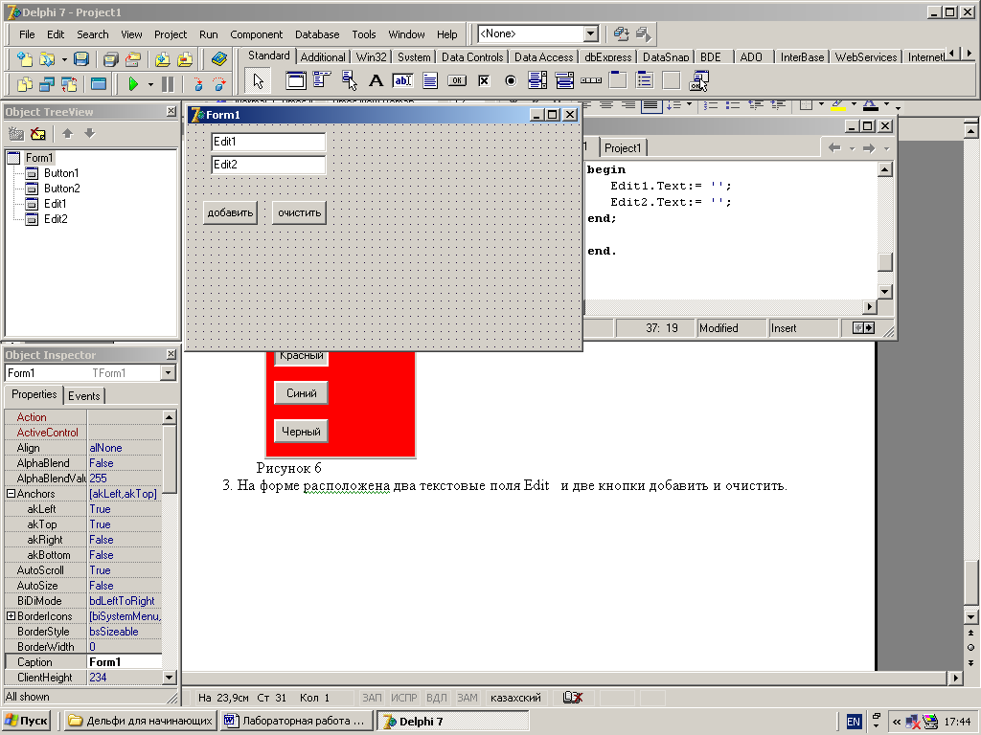
Task: Click the Word highlight color swatch
Action: pyautogui.click(x=838, y=104)
